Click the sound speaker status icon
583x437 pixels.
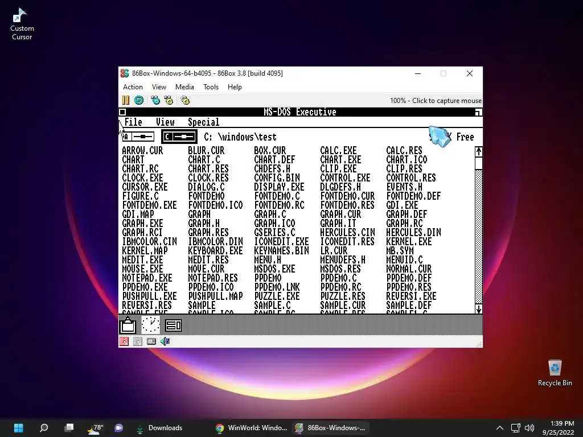coord(165,341)
